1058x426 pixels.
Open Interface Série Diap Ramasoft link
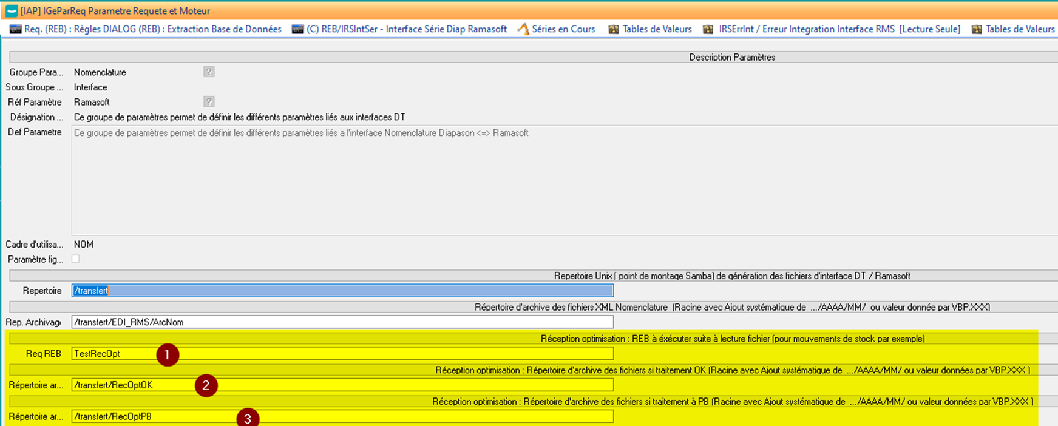click(x=407, y=29)
